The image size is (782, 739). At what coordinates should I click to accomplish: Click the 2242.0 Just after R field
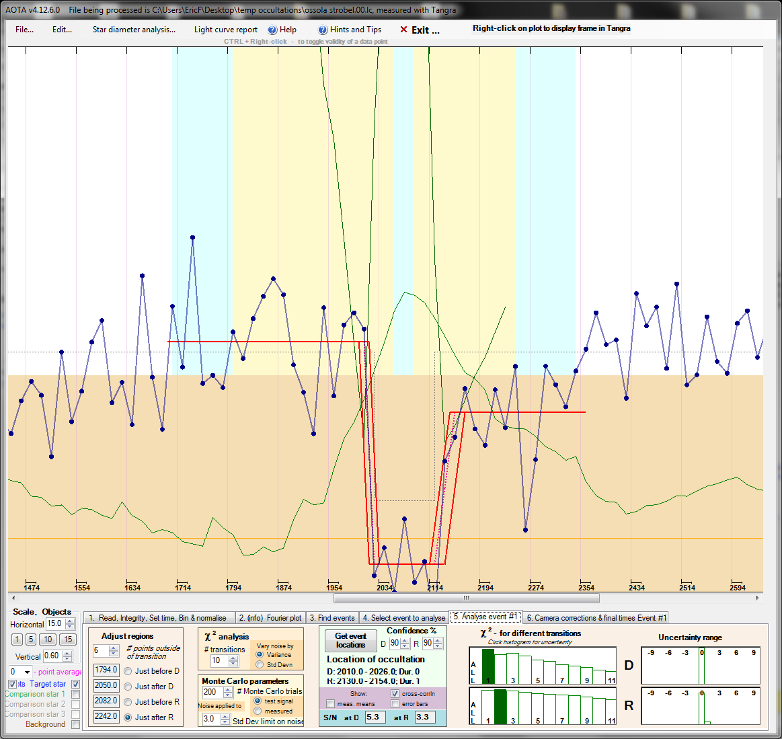click(x=106, y=717)
